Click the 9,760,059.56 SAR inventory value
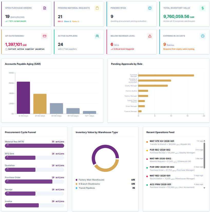210x212 pixels. 179,16
